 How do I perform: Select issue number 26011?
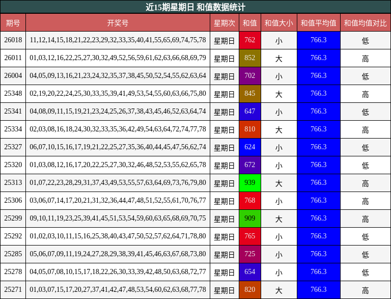coord(13,58)
